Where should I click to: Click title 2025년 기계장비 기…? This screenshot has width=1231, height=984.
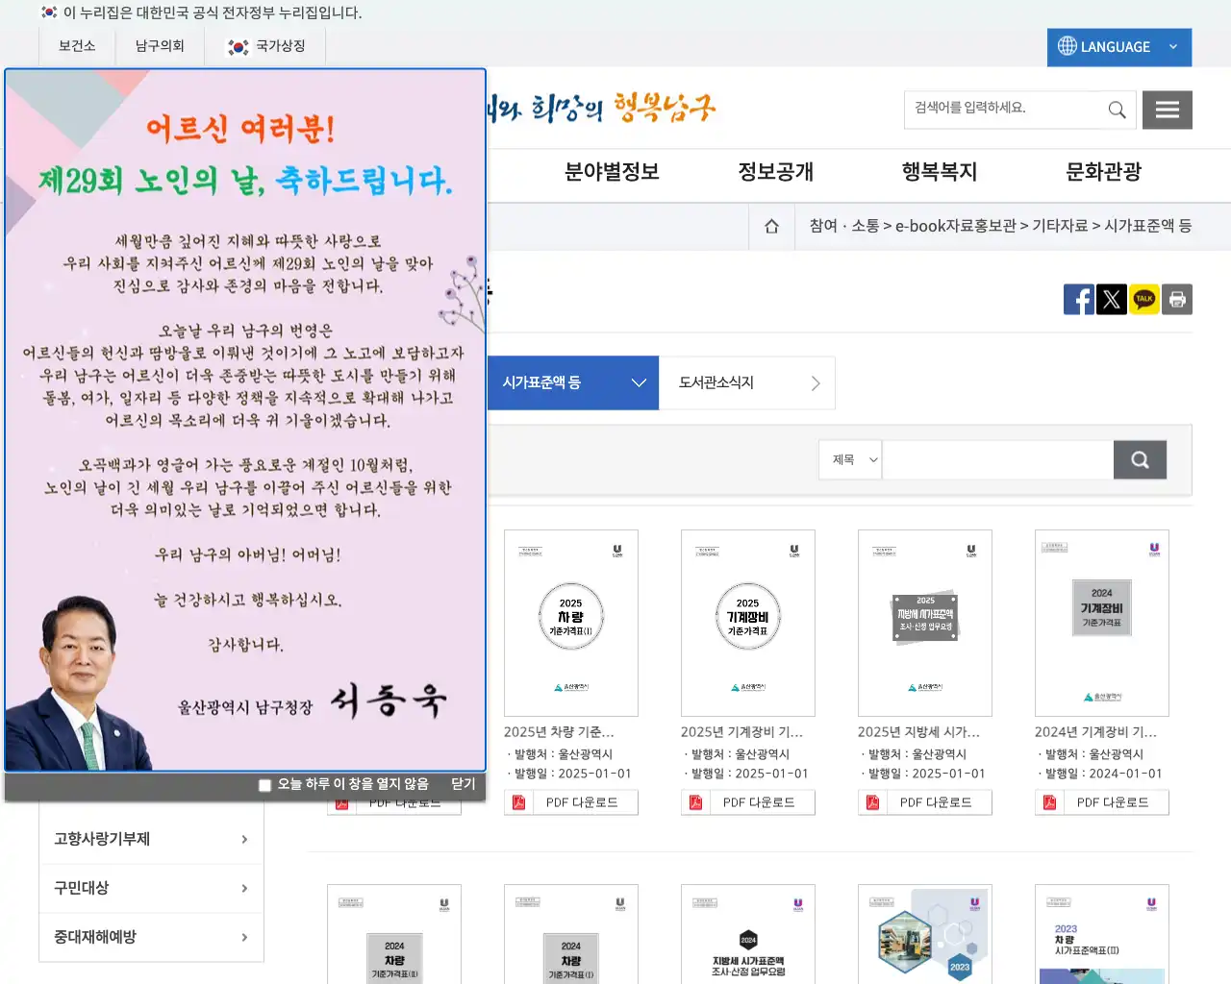click(741, 732)
